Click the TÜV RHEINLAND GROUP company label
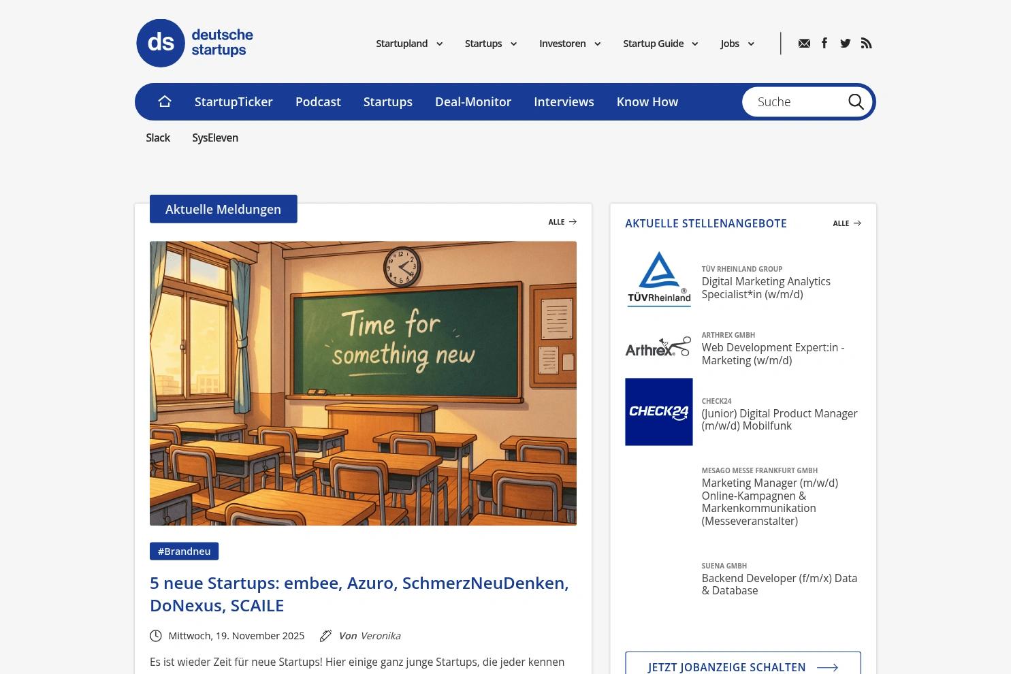This screenshot has width=1011, height=674. pos(742,269)
